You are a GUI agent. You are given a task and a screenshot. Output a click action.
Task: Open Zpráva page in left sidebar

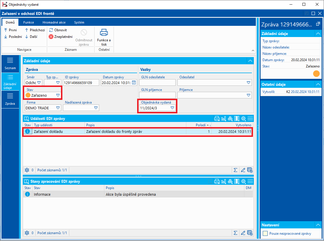[10, 99]
